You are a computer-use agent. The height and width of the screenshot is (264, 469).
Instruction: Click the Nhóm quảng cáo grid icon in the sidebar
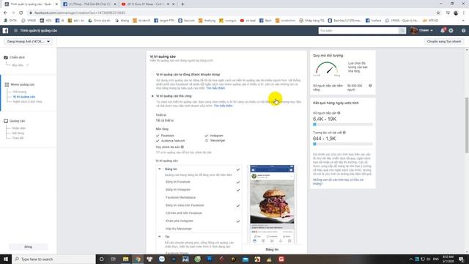[x=7, y=84]
